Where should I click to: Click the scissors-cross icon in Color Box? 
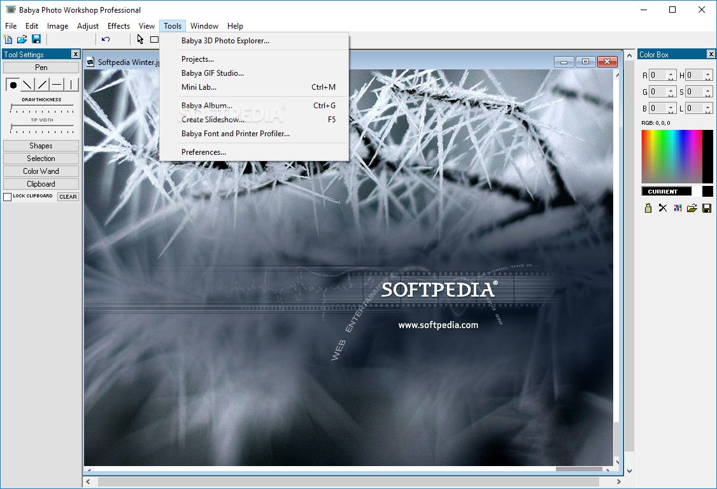point(663,208)
